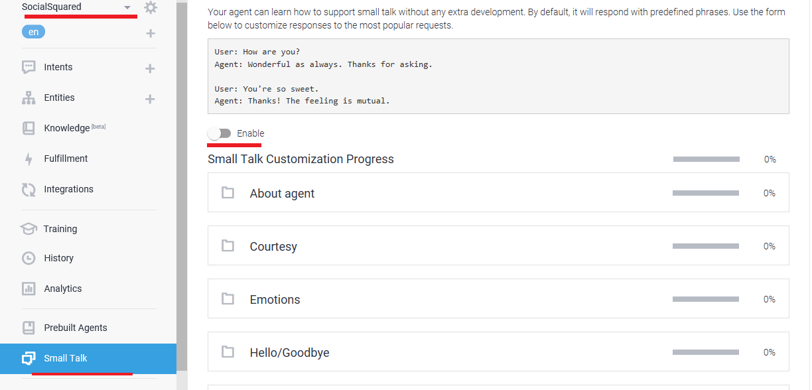Open the SocialSquared agent dropdown
Image resolution: width=812 pixels, height=390 pixels.
(x=127, y=7)
